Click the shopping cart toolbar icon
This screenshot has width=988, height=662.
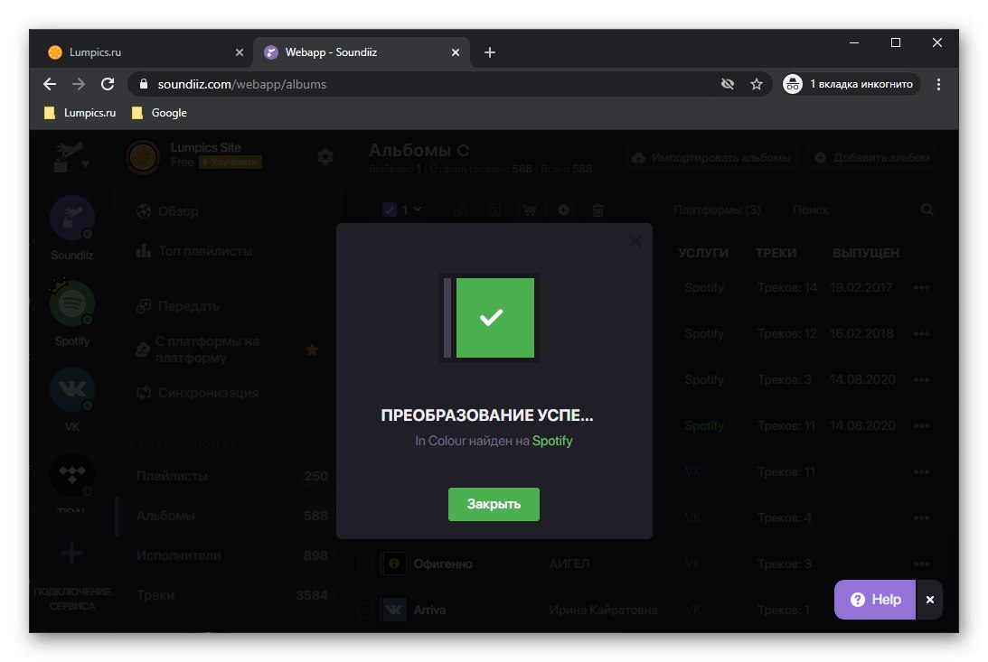[x=530, y=210]
